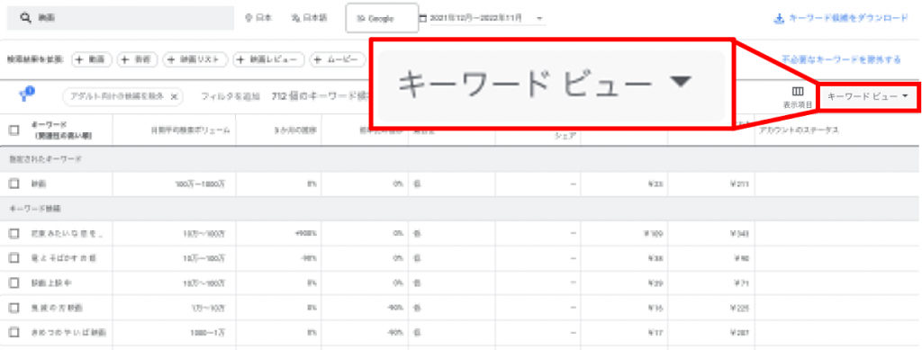Viewport: 922px width, 350px height.
Task: Tick the select-all checkbox in the table header
Action: click(14, 130)
